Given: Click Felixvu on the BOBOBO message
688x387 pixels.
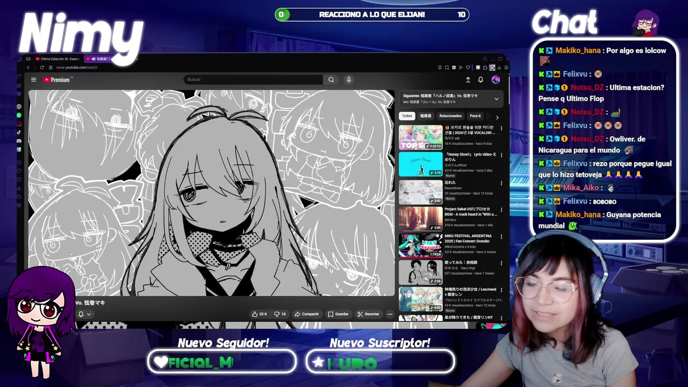Looking at the screenshot, I should [x=575, y=201].
